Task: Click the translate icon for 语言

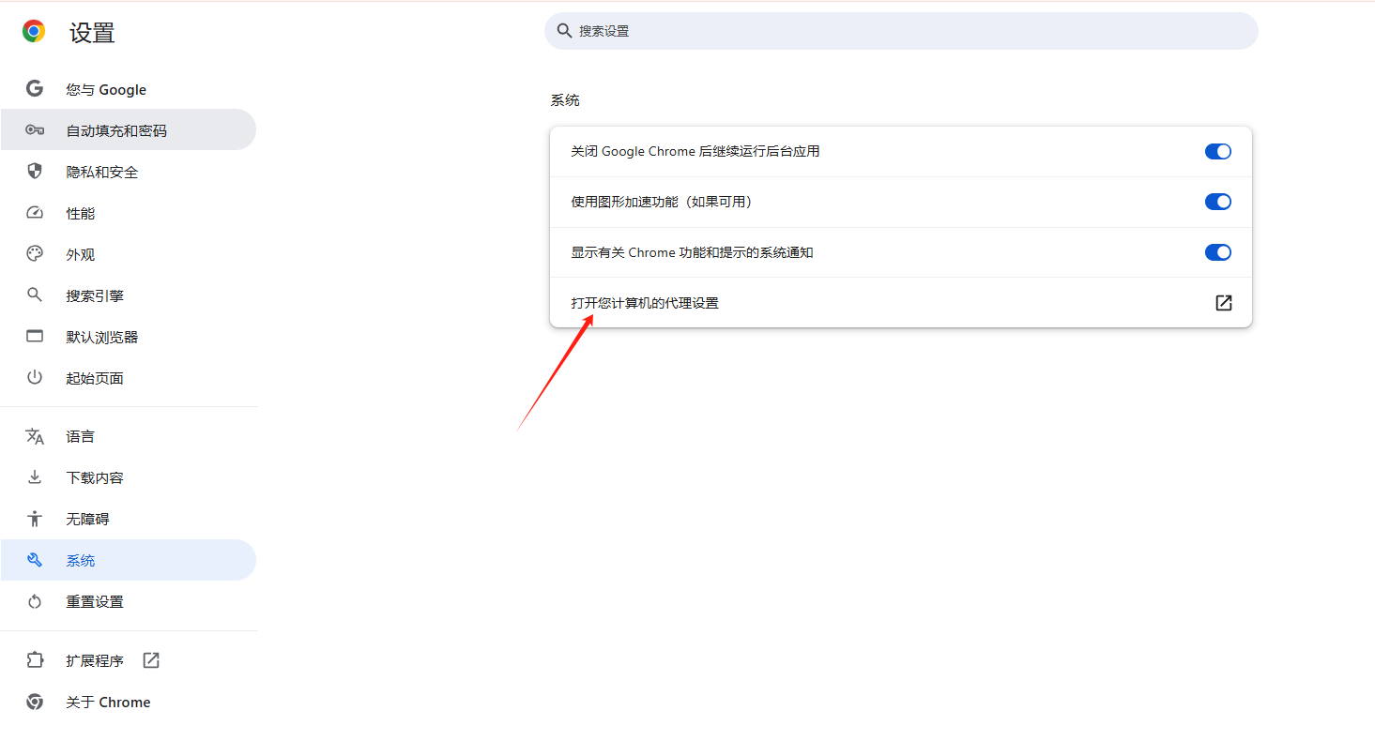Action: (x=35, y=436)
